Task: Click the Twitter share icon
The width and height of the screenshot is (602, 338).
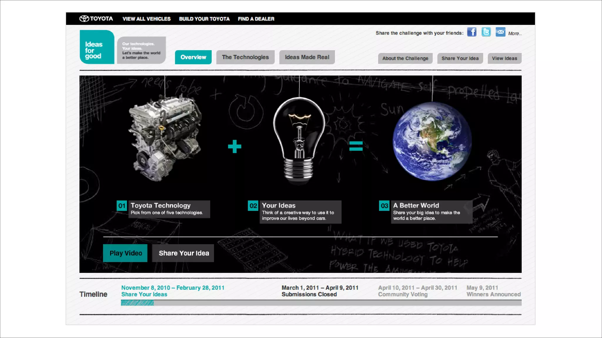Action: [486, 32]
